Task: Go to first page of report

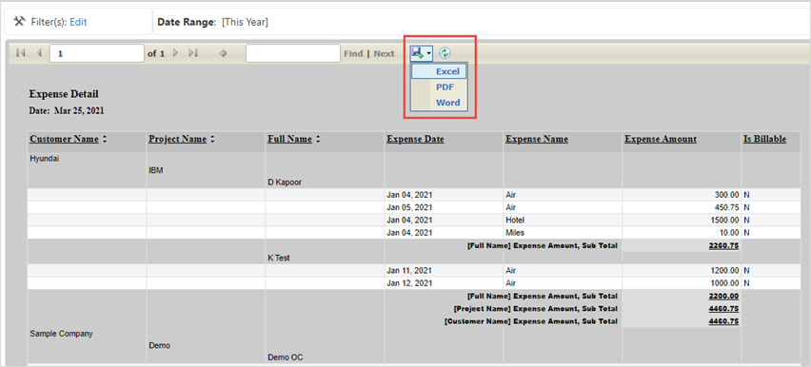Action: point(21,53)
